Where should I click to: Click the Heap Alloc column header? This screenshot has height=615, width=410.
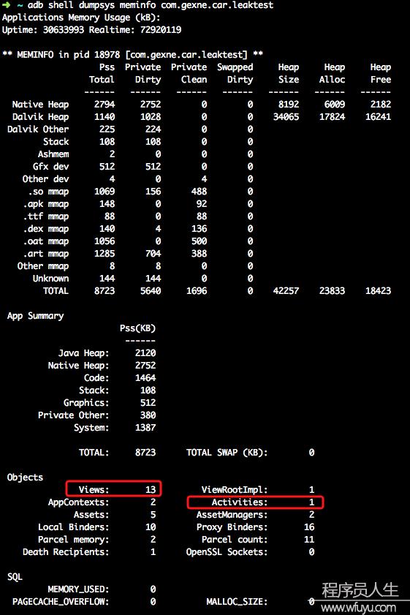(x=332, y=73)
